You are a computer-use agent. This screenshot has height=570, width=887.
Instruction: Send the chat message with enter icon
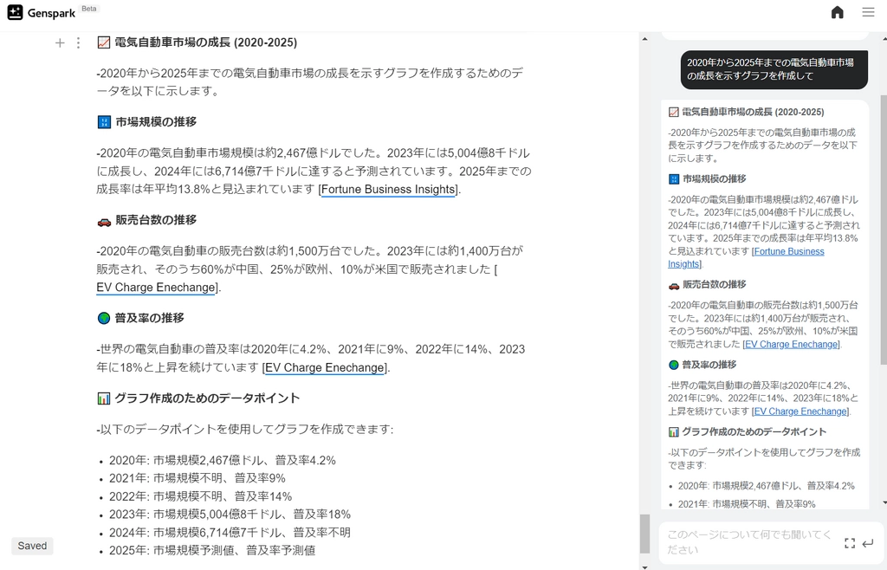(x=868, y=543)
